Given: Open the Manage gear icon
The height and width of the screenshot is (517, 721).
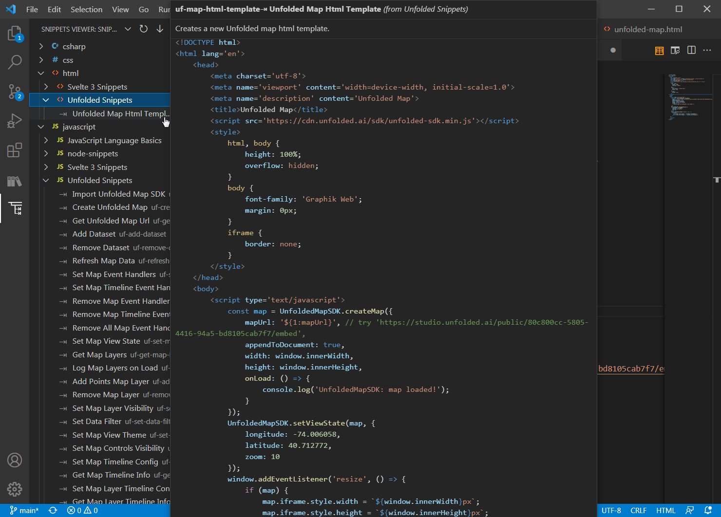Looking at the screenshot, I should point(15,489).
